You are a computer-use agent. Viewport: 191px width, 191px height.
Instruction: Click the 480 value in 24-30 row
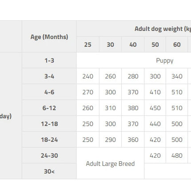pyautogui.click(x=177, y=155)
